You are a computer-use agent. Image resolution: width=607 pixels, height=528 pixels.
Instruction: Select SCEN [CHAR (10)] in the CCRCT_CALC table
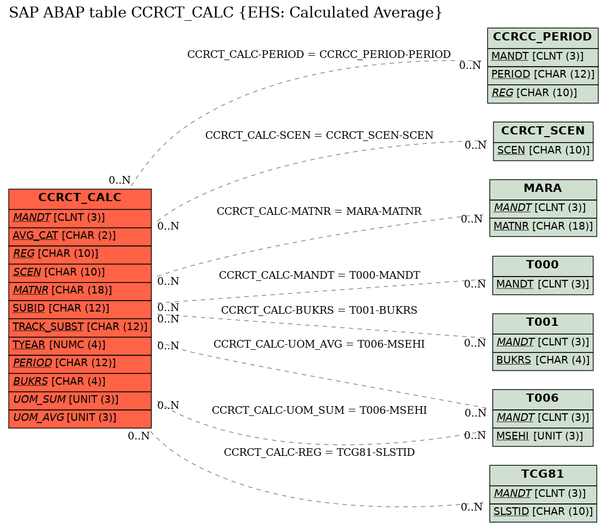pyautogui.click(x=80, y=273)
